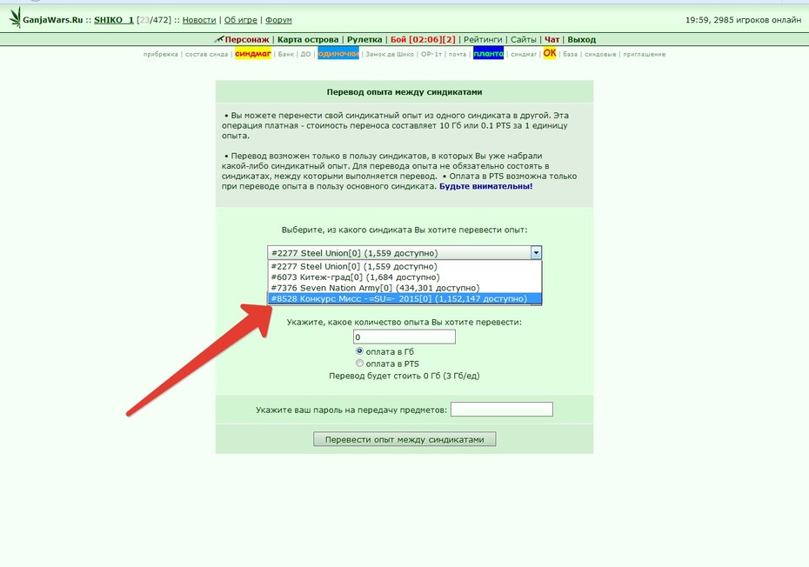Open the приглашение shortcut link

coord(644,54)
